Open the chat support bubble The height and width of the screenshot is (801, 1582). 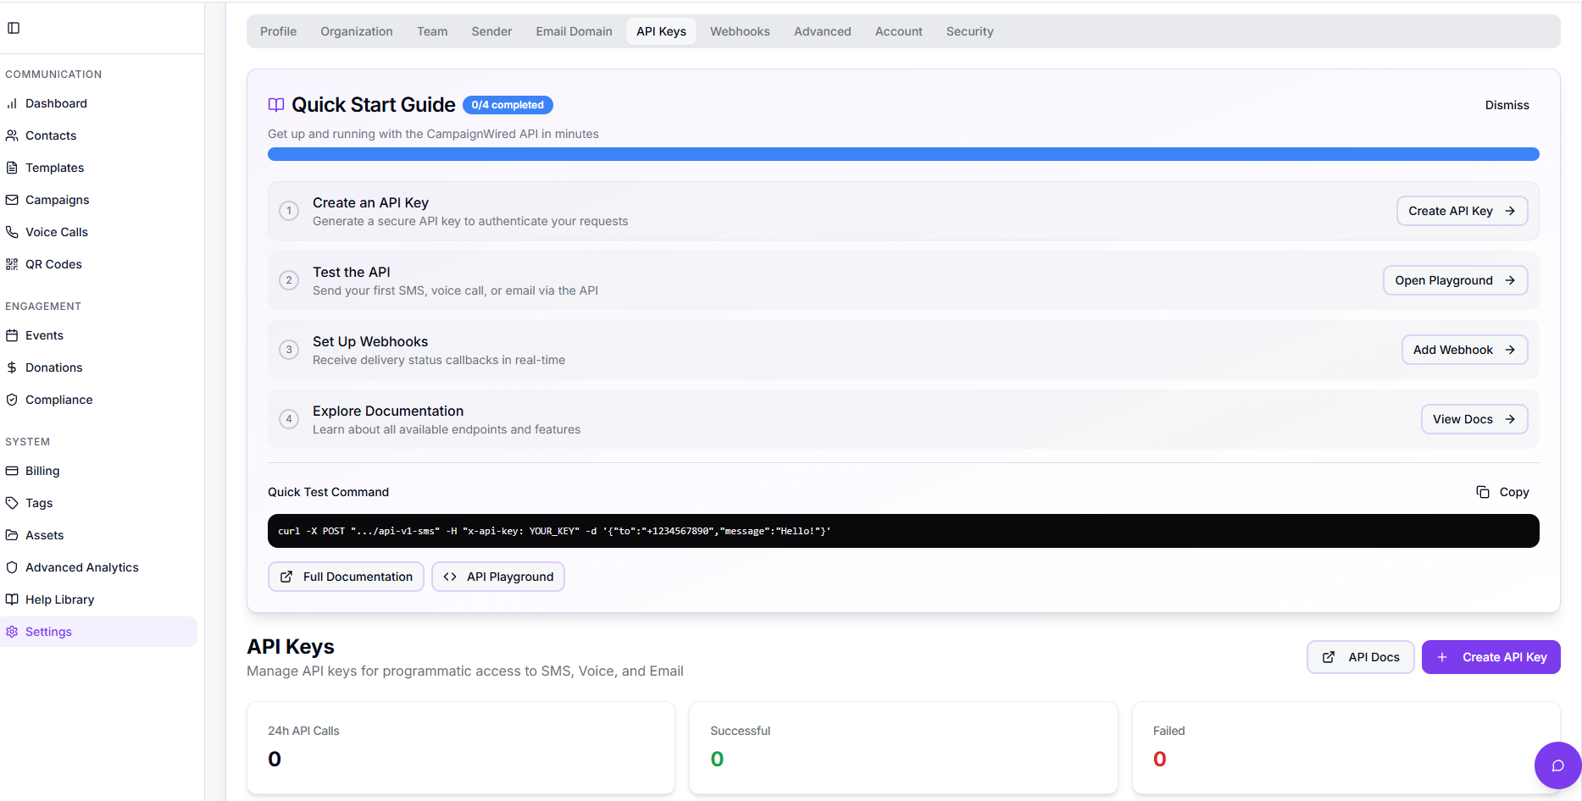(x=1557, y=765)
